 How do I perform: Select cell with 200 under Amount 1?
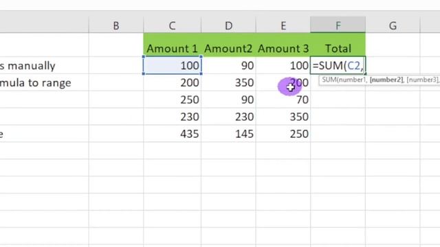coord(172,82)
